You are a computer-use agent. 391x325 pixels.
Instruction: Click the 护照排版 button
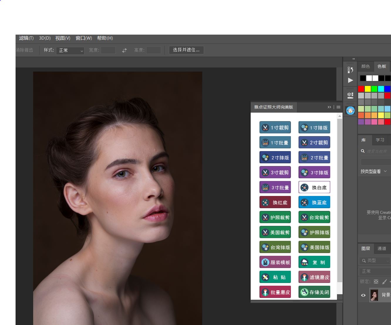pyautogui.click(x=314, y=232)
